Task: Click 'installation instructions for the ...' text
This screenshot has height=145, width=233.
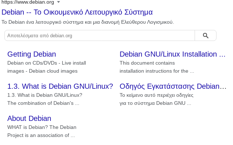Action: pos(157,71)
